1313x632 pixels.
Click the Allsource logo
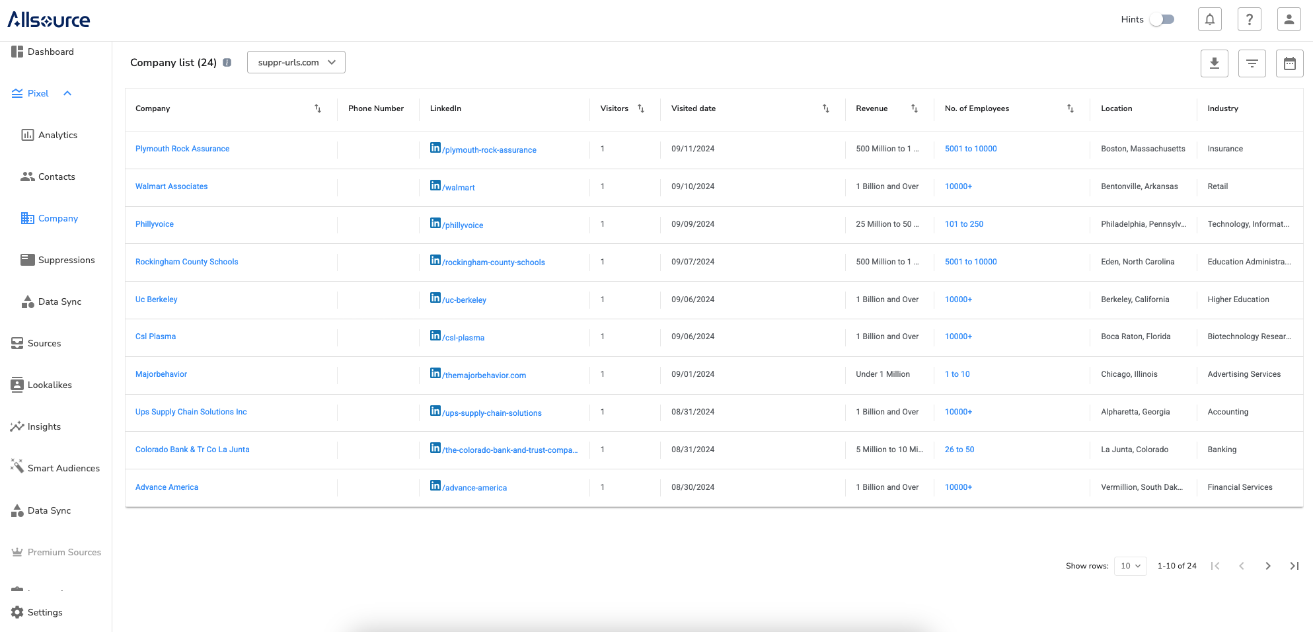coord(49,20)
